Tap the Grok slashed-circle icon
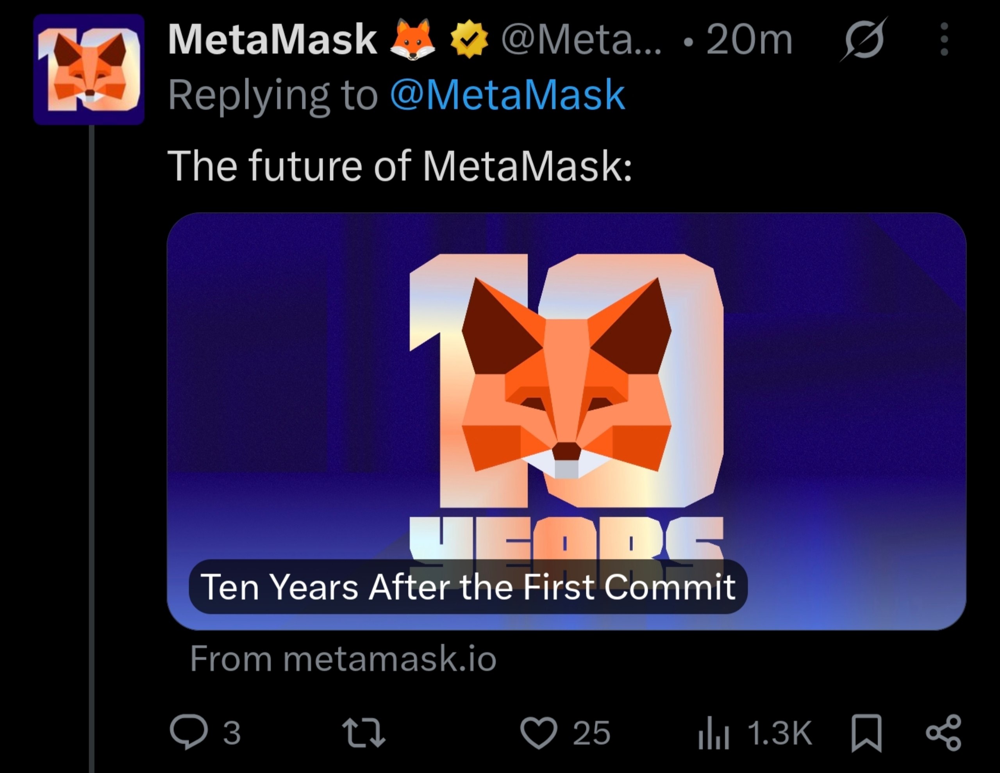 coord(863,39)
